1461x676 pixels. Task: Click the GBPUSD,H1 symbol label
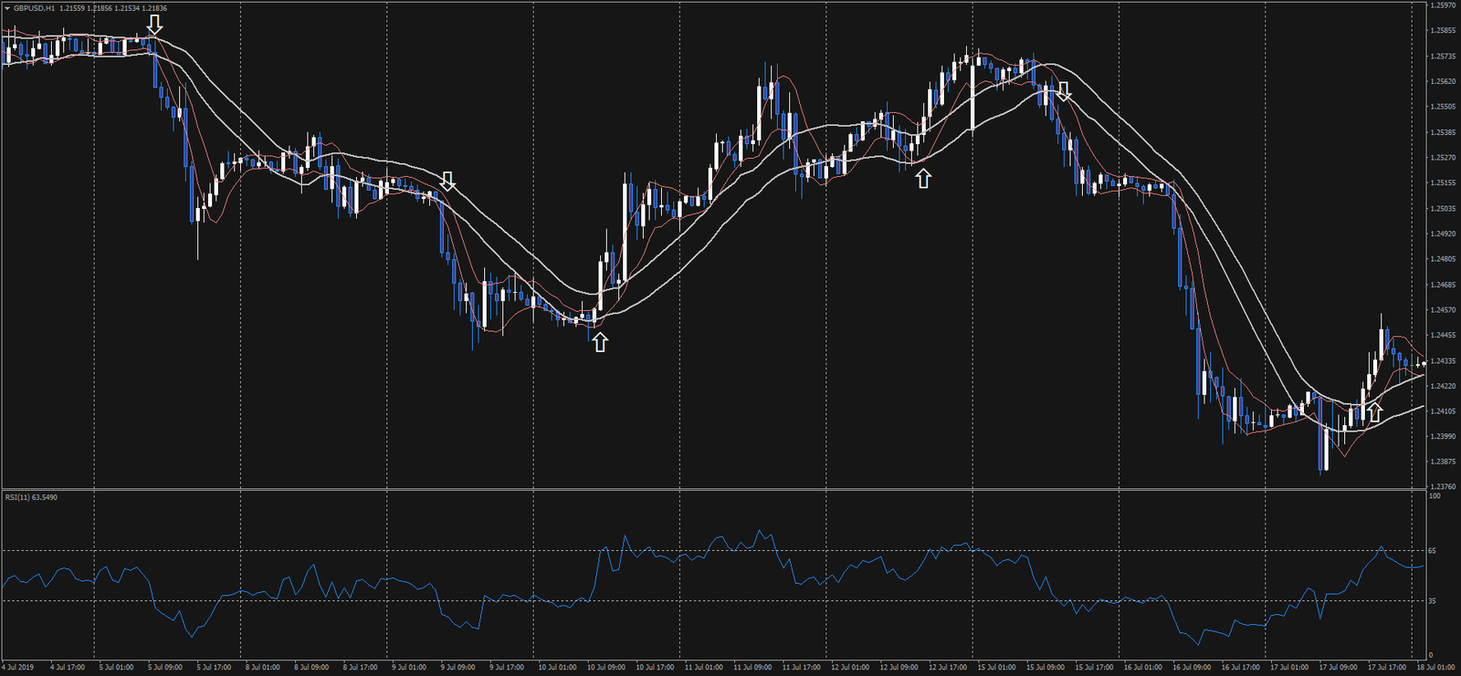(34, 8)
